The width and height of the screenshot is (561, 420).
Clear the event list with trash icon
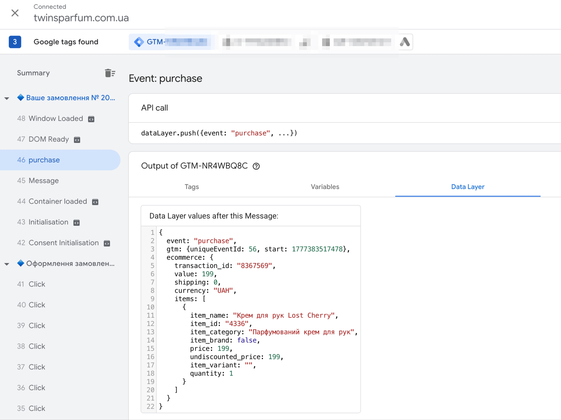[110, 73]
